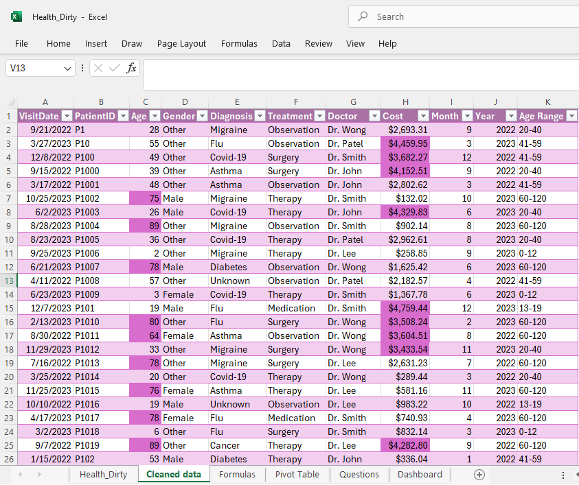579x485 pixels.
Task: Open the Gender filter dropdown
Action: coord(203,116)
